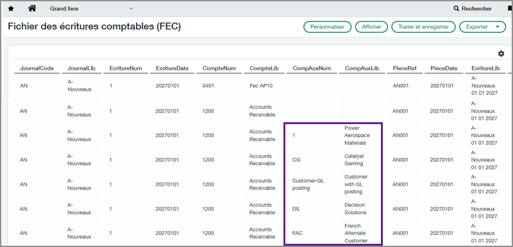Image resolution: width=513 pixels, height=247 pixels.
Task: Select PieceDate in Power Aerospace Materials row
Action: point(442,136)
